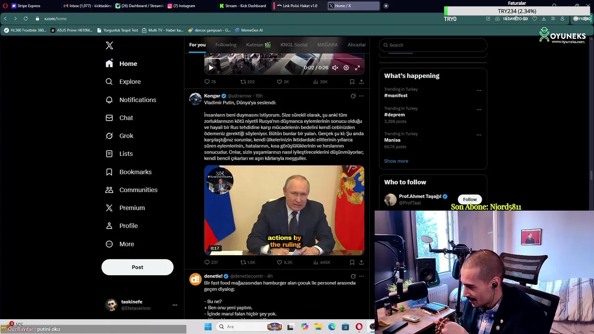This screenshot has width=594, height=334.
Task: Open more options on denetle! post
Action: point(362,276)
